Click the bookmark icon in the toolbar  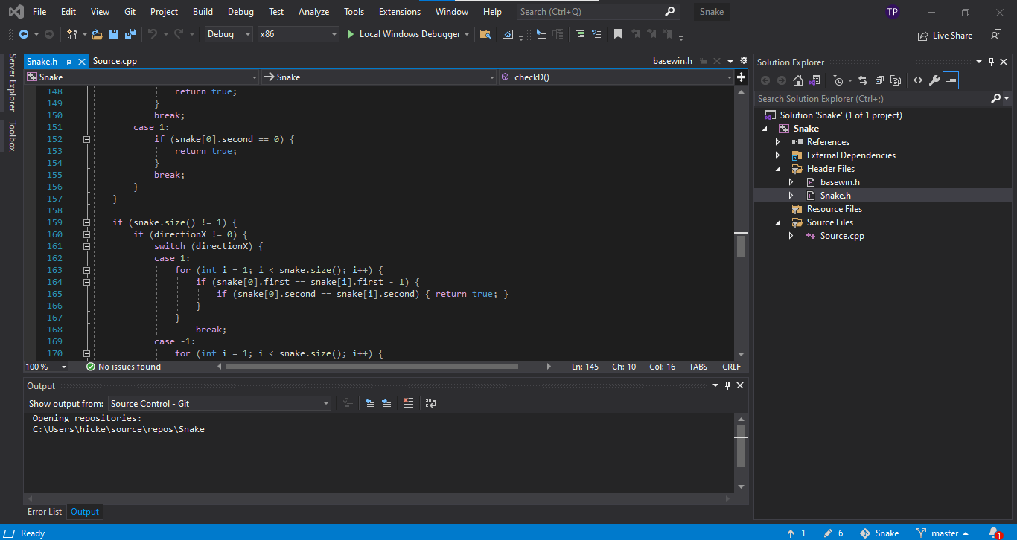pyautogui.click(x=618, y=34)
